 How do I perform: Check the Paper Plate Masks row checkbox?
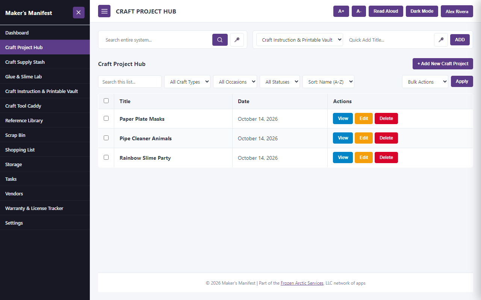click(x=106, y=118)
